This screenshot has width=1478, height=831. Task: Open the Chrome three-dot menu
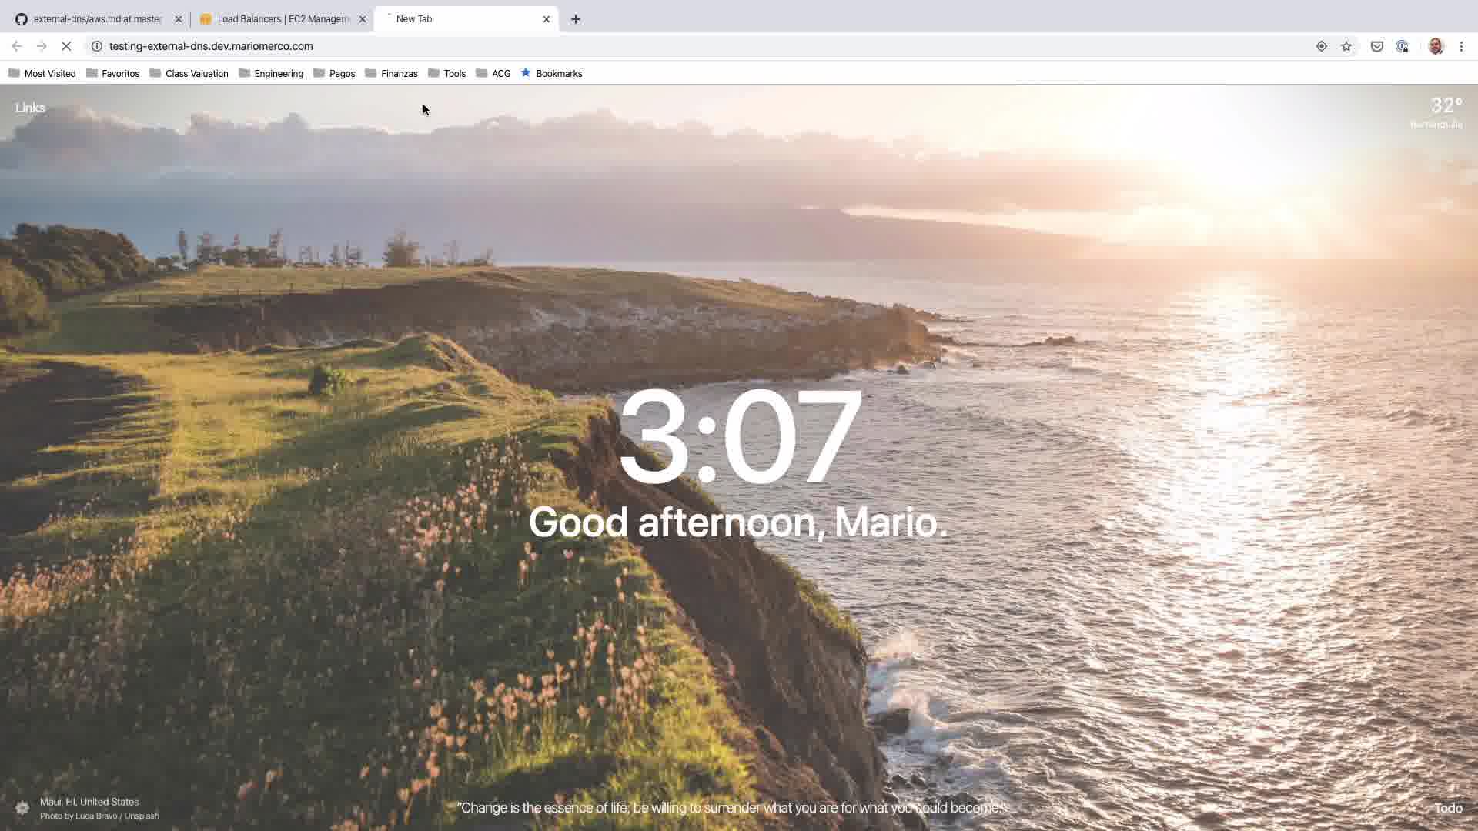pos(1461,46)
